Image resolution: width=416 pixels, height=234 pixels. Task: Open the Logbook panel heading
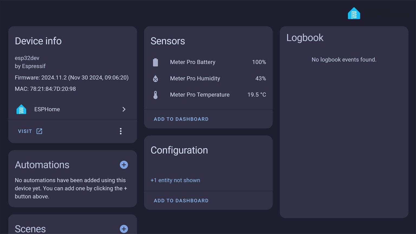coord(305,38)
